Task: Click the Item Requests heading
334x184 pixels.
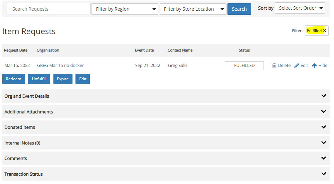Action: (x=29, y=31)
